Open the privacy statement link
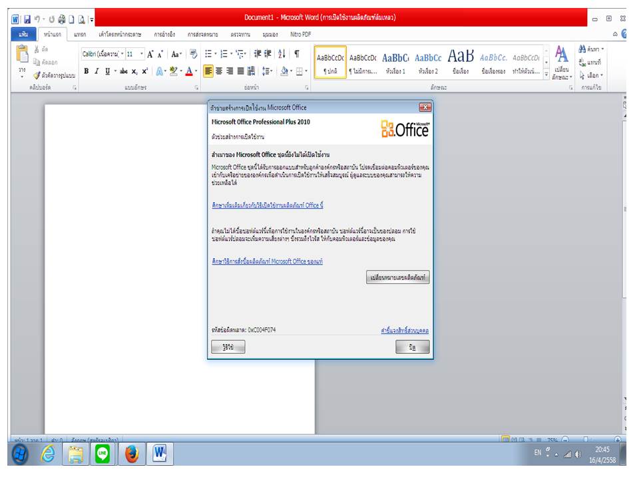This screenshot has height=479, width=639. [x=405, y=331]
